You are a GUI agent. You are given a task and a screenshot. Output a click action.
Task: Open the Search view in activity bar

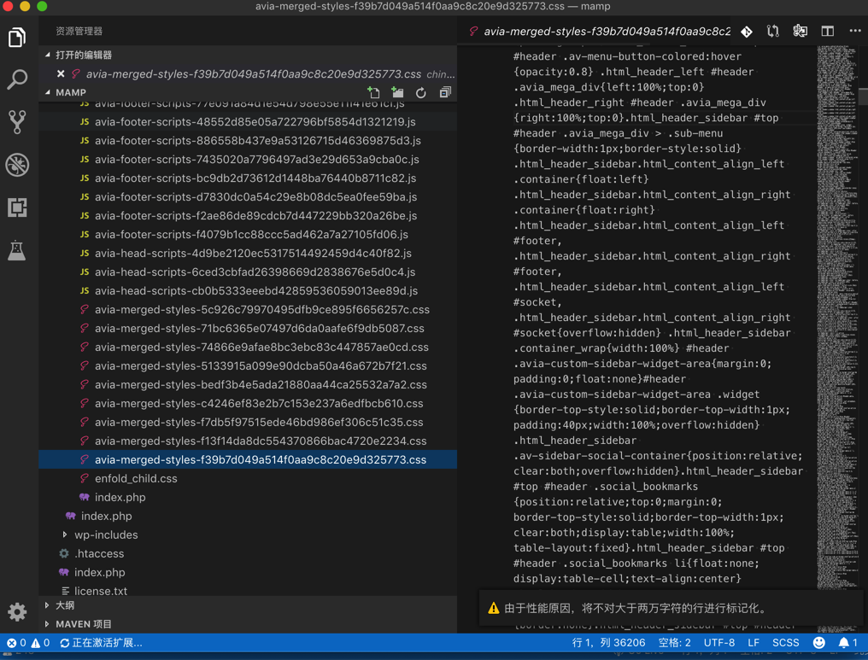click(x=17, y=79)
